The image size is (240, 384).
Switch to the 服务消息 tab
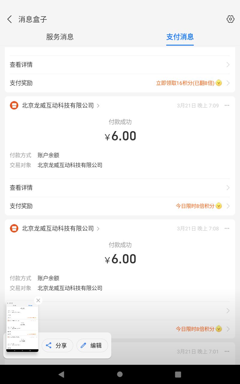pos(60,37)
